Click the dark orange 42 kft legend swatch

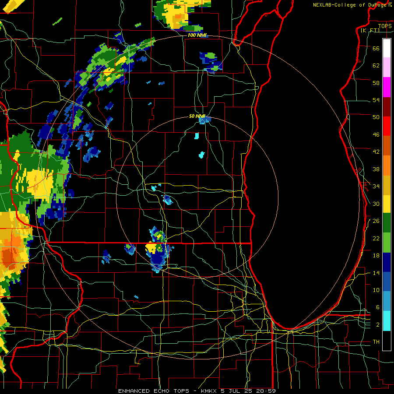(387, 145)
